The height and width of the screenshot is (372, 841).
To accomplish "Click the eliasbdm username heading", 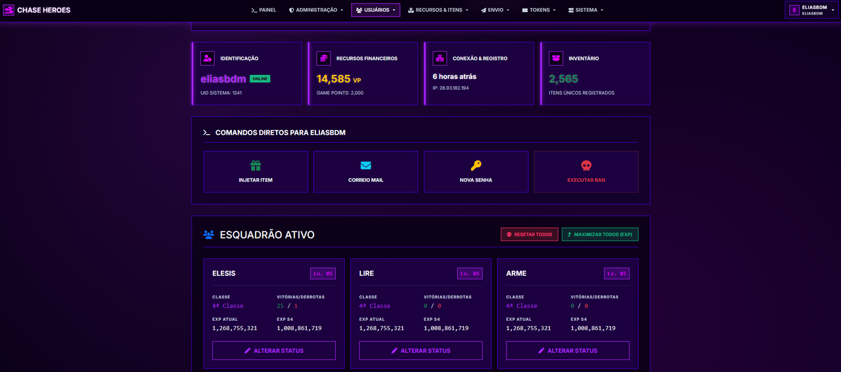I will pos(223,79).
